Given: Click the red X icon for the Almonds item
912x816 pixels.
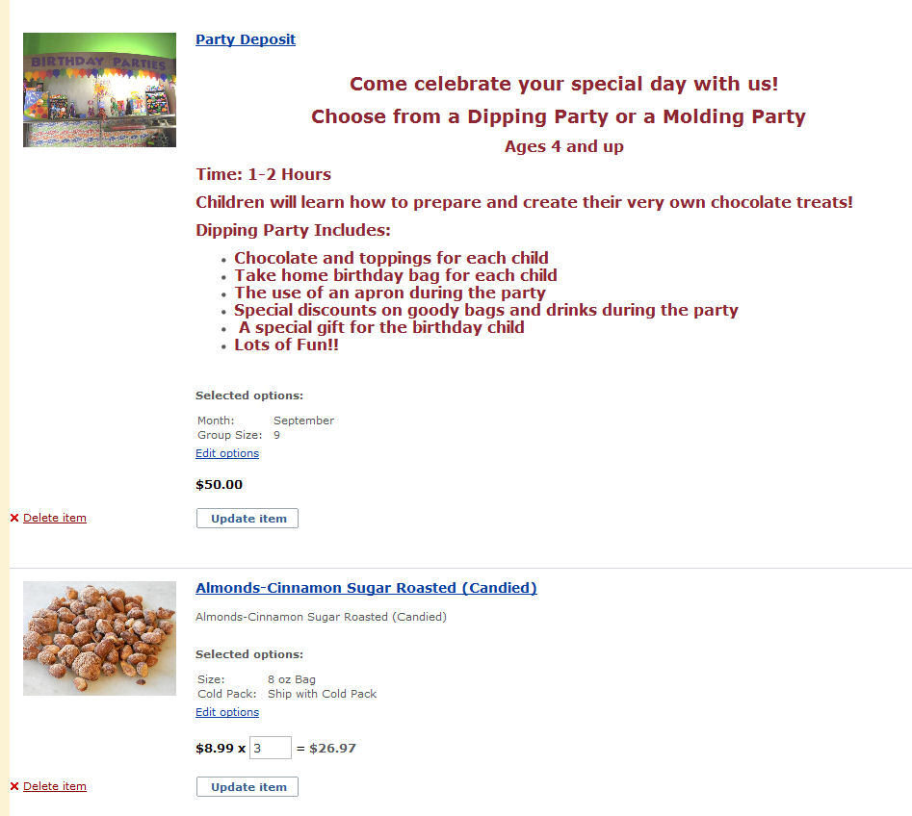Looking at the screenshot, I should [x=14, y=786].
